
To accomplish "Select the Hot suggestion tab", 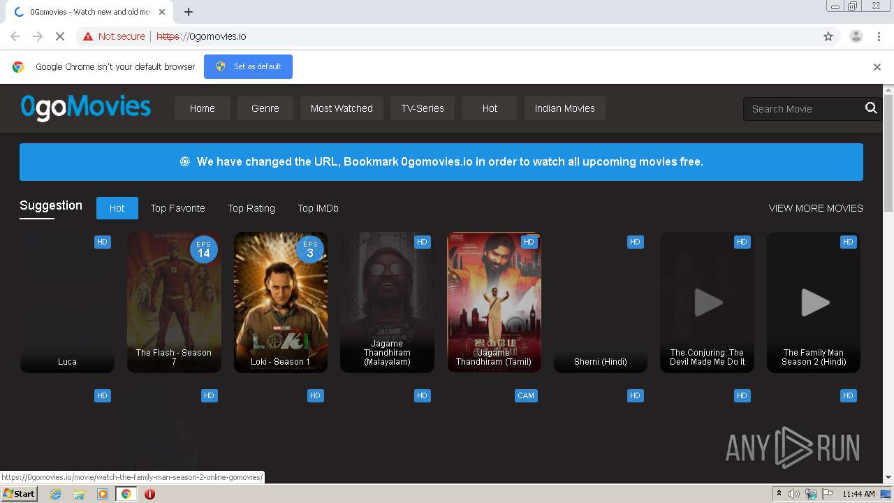I will pos(117,208).
